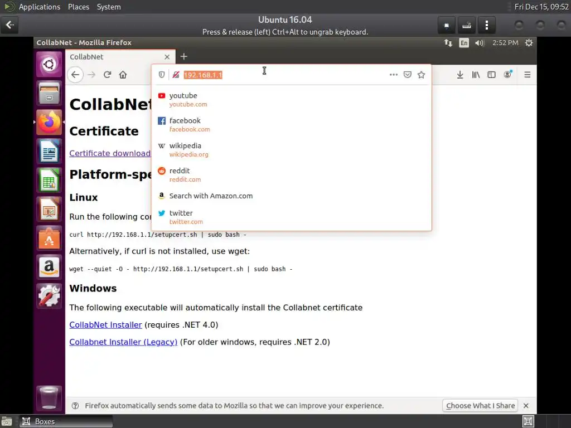Open Trash in launcher
Screen dimensions: 571x428
pyautogui.click(x=49, y=398)
